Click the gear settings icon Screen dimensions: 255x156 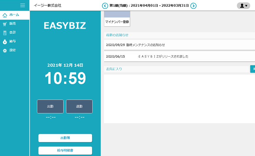pos(5,51)
